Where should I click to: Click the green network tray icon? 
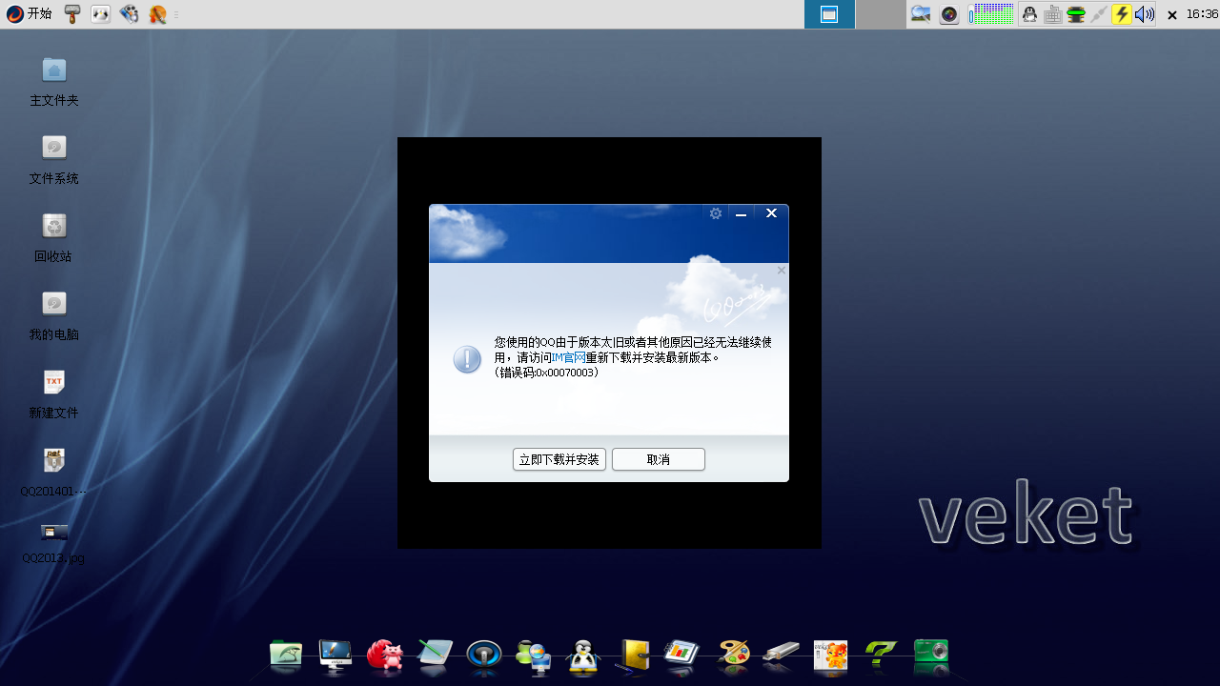(1076, 14)
